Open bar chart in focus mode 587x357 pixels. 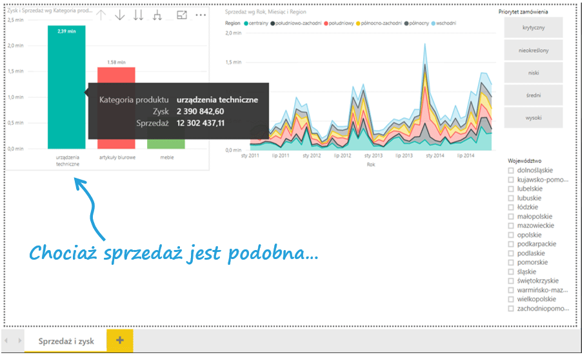182,15
